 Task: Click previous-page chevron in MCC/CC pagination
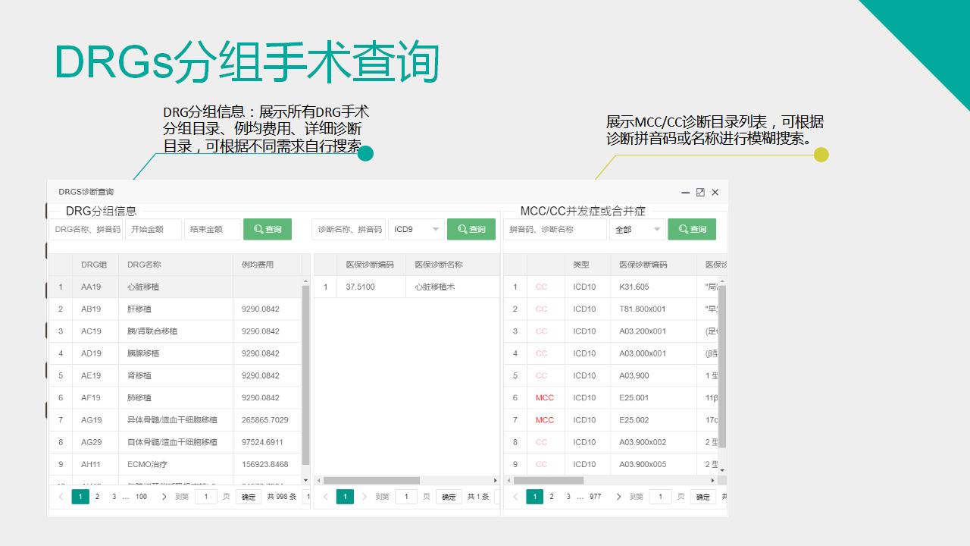point(515,496)
